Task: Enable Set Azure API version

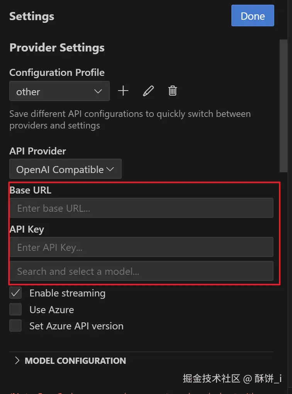Action: [16, 326]
